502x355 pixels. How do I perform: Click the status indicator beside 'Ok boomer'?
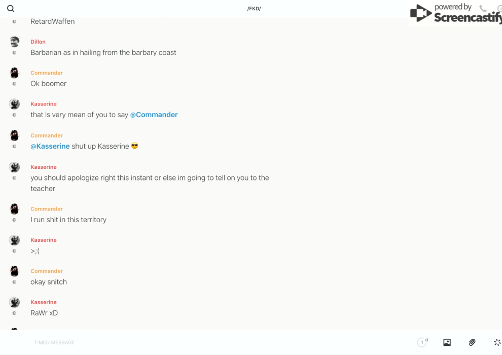[x=14, y=84]
